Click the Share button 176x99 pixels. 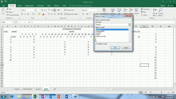click(x=170, y=5)
